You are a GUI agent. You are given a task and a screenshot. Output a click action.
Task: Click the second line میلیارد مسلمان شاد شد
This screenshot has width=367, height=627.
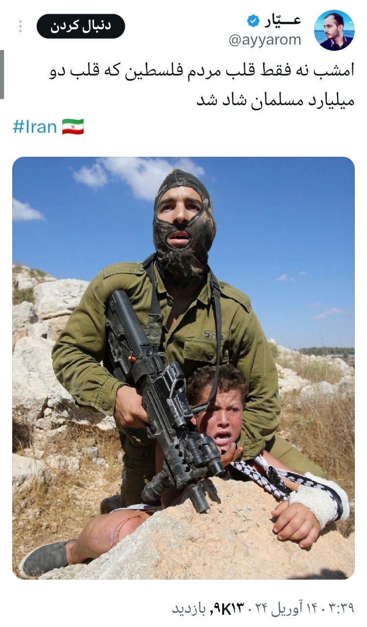[275, 100]
